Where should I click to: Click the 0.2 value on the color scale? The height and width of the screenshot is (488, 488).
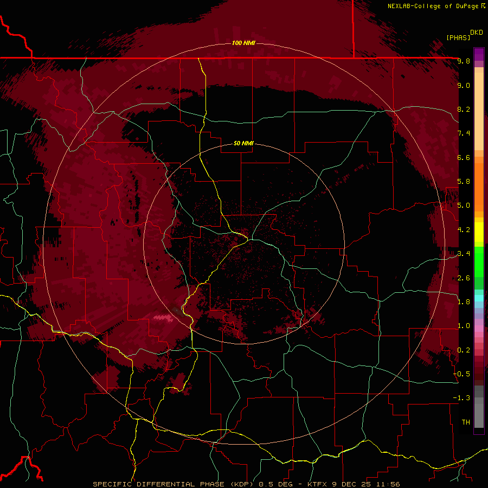click(x=464, y=350)
